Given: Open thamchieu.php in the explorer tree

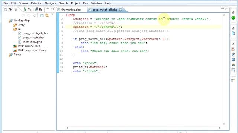Looking at the screenshot, I should [32, 42].
